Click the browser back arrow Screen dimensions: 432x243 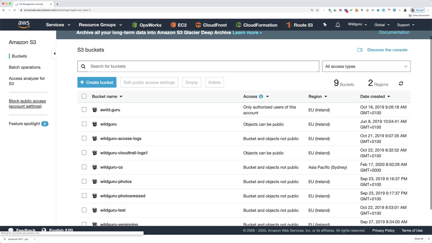tap(4, 10)
